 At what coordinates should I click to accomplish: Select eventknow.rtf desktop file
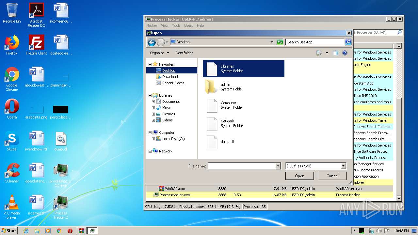click(36, 141)
